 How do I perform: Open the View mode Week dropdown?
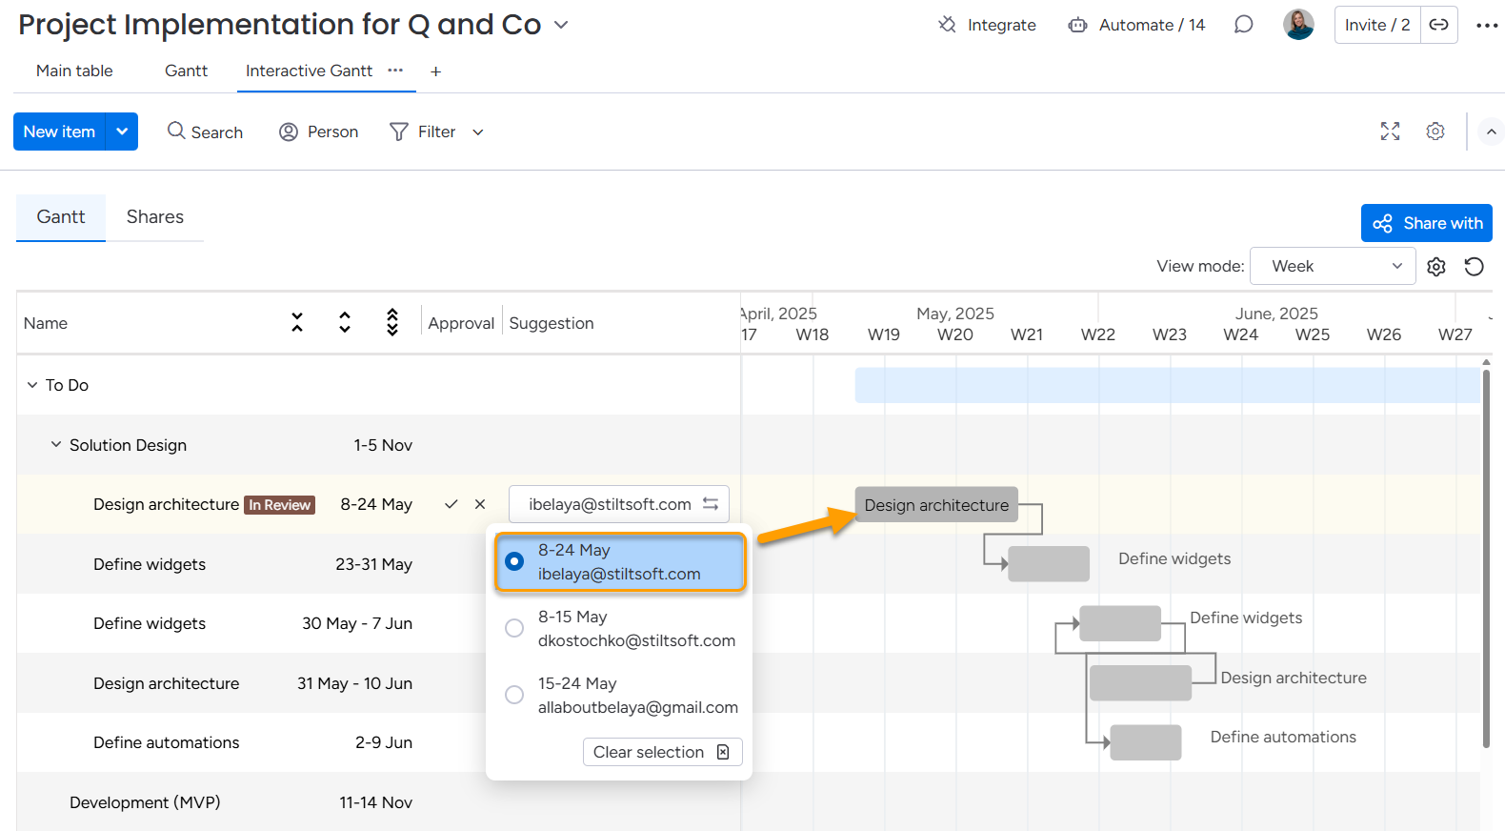1332,267
